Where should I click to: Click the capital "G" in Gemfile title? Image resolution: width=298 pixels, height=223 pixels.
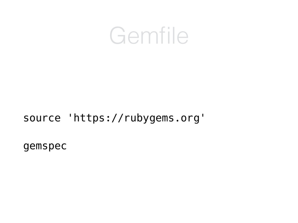click(118, 35)
